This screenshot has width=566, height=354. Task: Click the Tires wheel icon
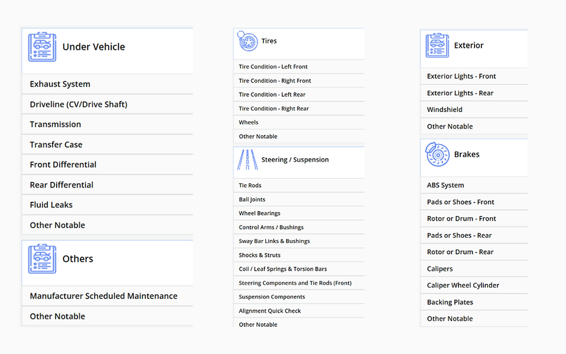pyautogui.click(x=248, y=41)
